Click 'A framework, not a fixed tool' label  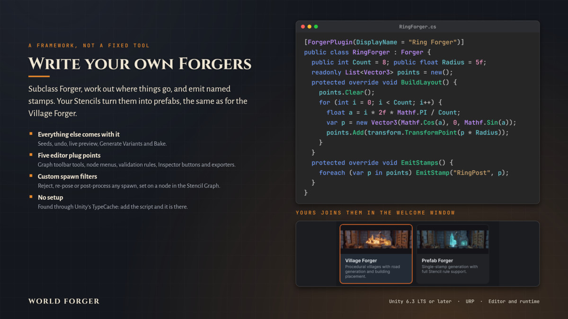[x=89, y=46]
